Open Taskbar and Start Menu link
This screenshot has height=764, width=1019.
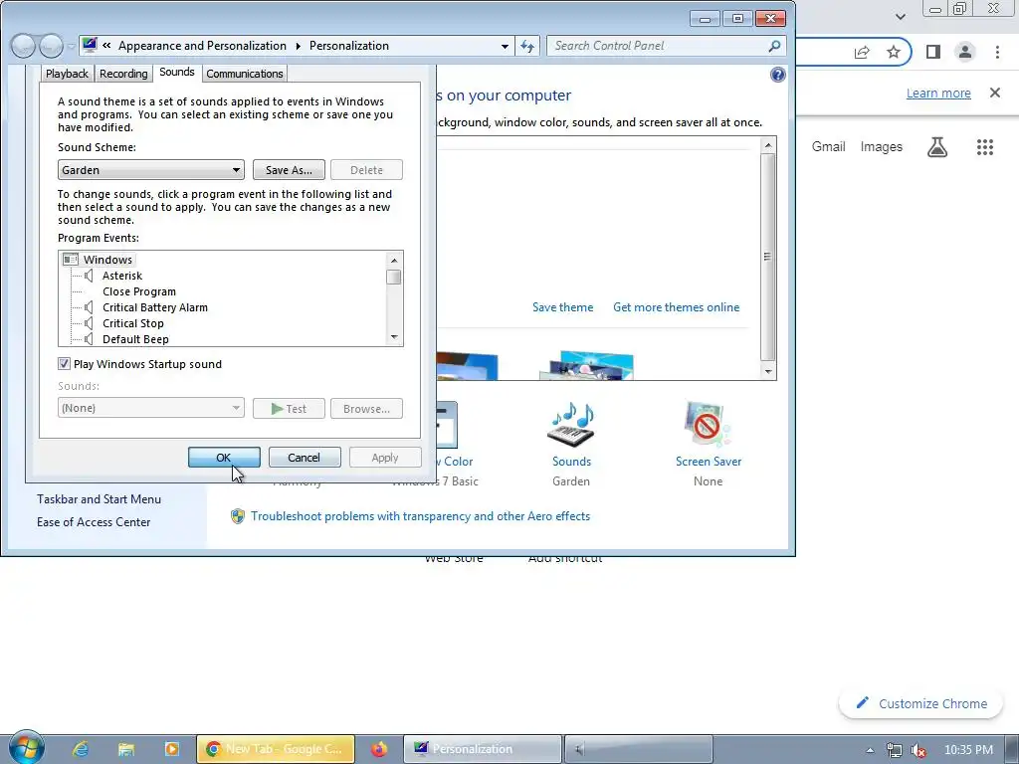tap(99, 499)
